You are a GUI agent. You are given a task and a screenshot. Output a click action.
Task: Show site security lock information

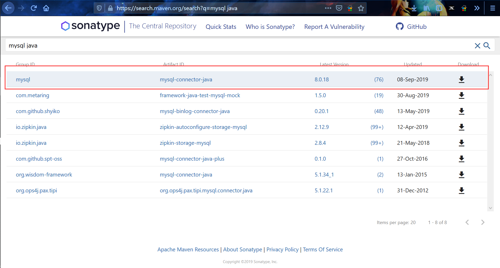[x=110, y=8]
